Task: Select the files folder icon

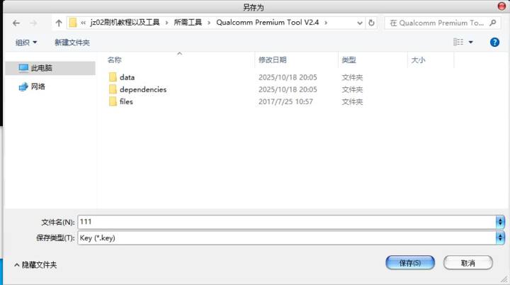Action: point(113,101)
